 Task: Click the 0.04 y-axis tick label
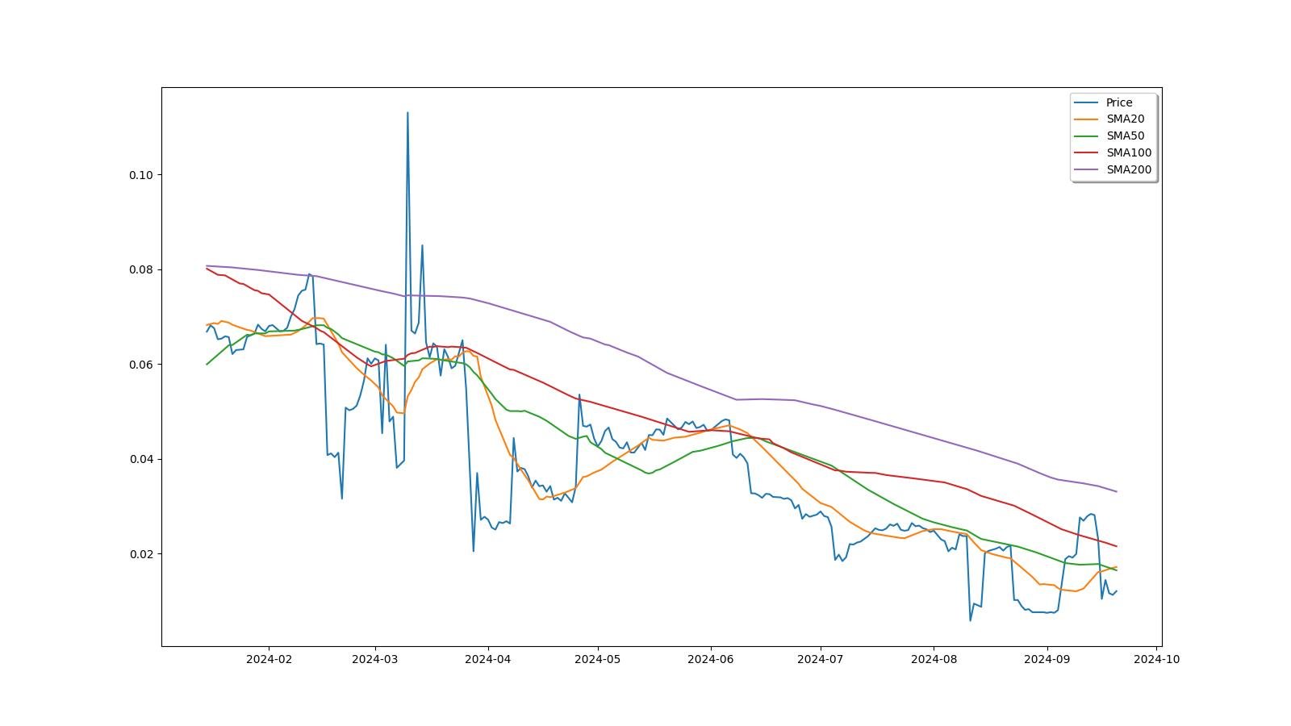(x=140, y=459)
